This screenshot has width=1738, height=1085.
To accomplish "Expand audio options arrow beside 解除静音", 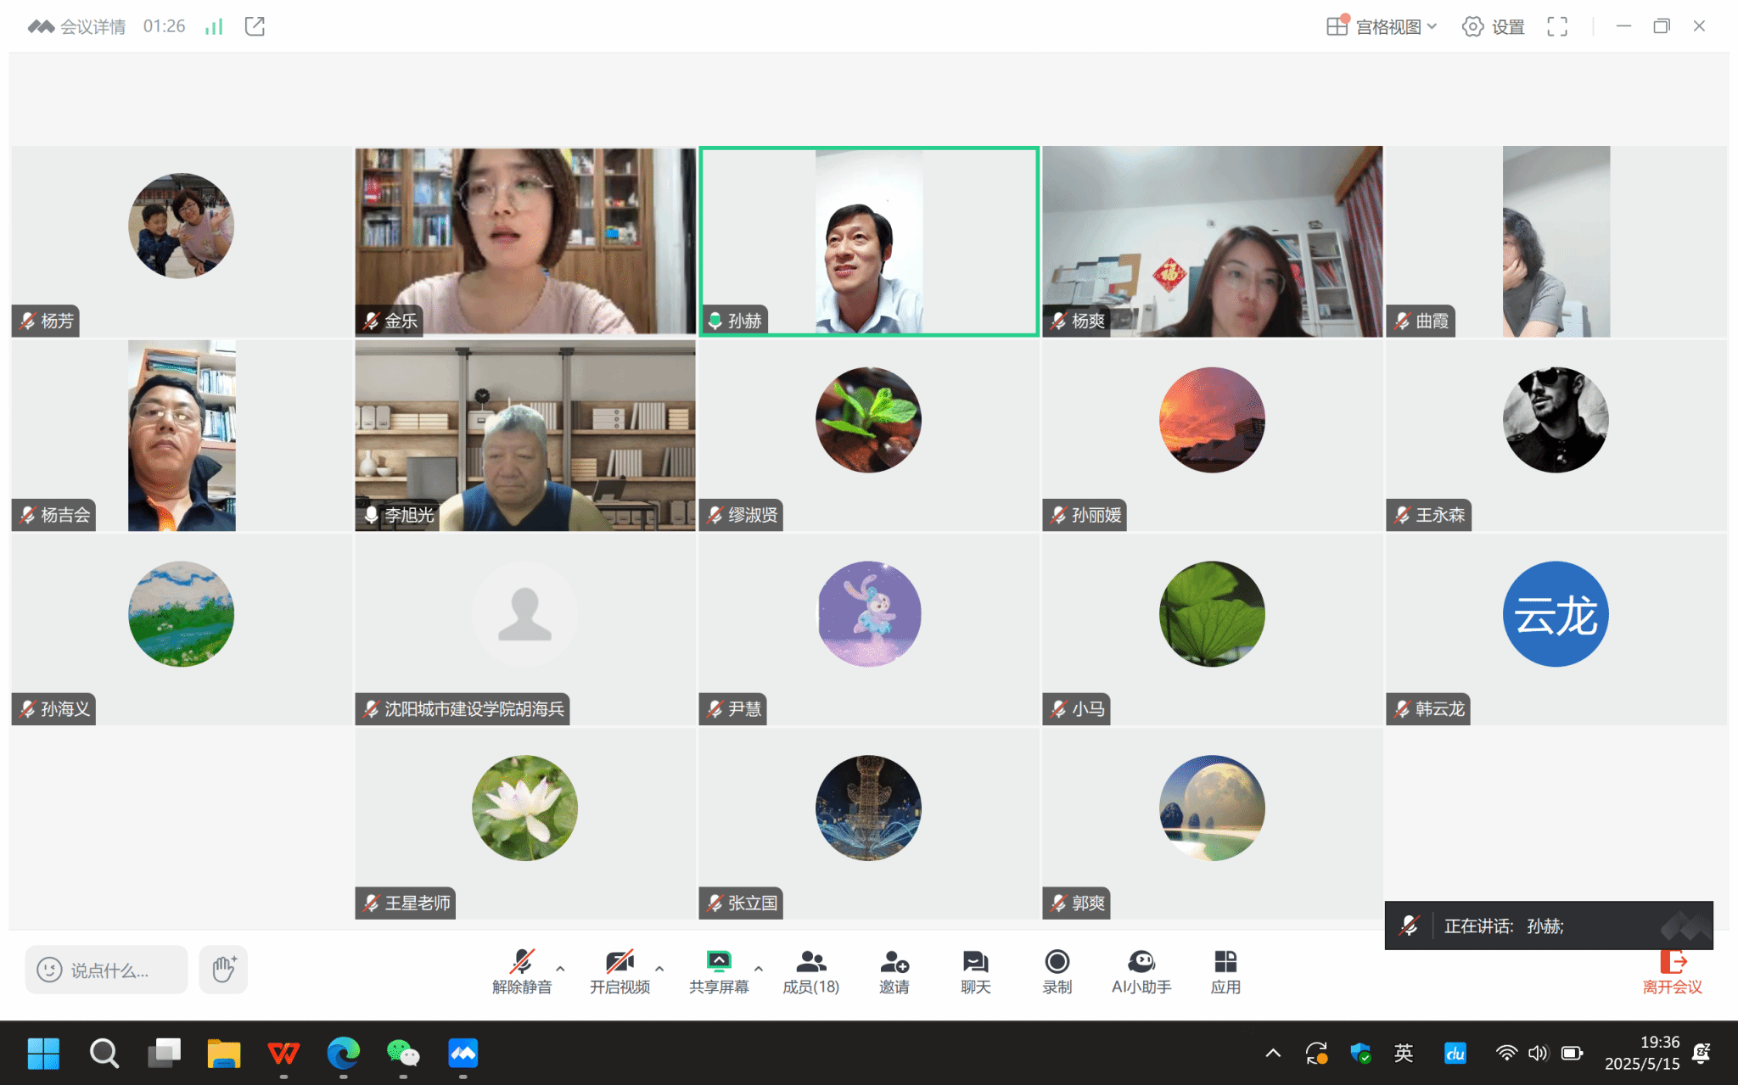I will point(560,967).
